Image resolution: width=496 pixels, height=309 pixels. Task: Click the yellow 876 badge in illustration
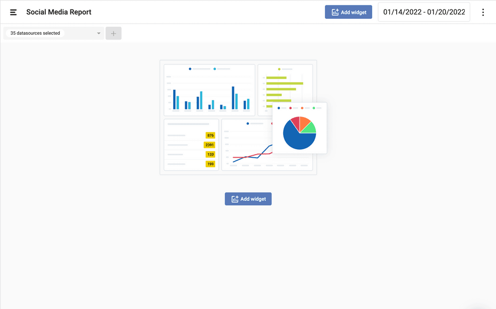pyautogui.click(x=210, y=135)
